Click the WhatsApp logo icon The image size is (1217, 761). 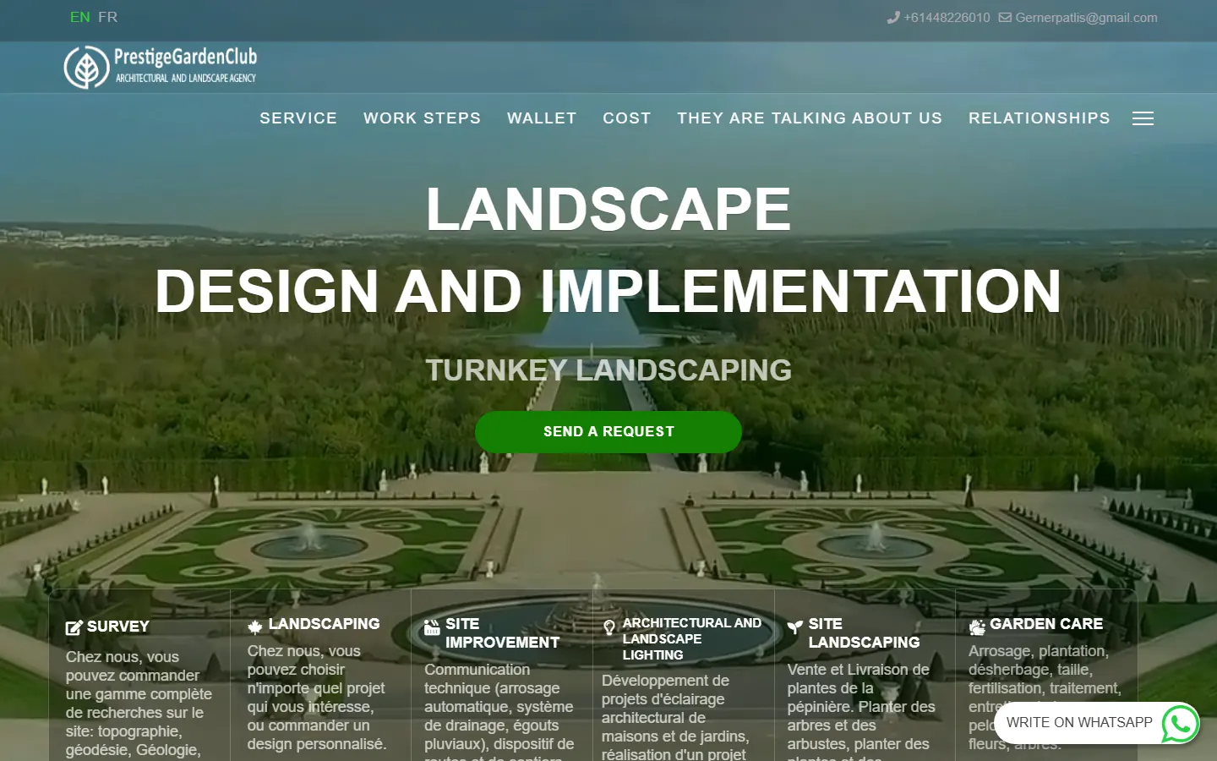click(x=1180, y=724)
